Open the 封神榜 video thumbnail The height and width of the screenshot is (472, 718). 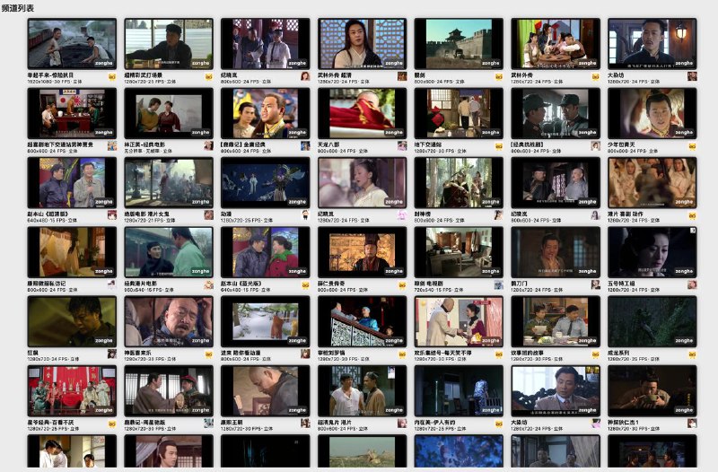coord(459,183)
